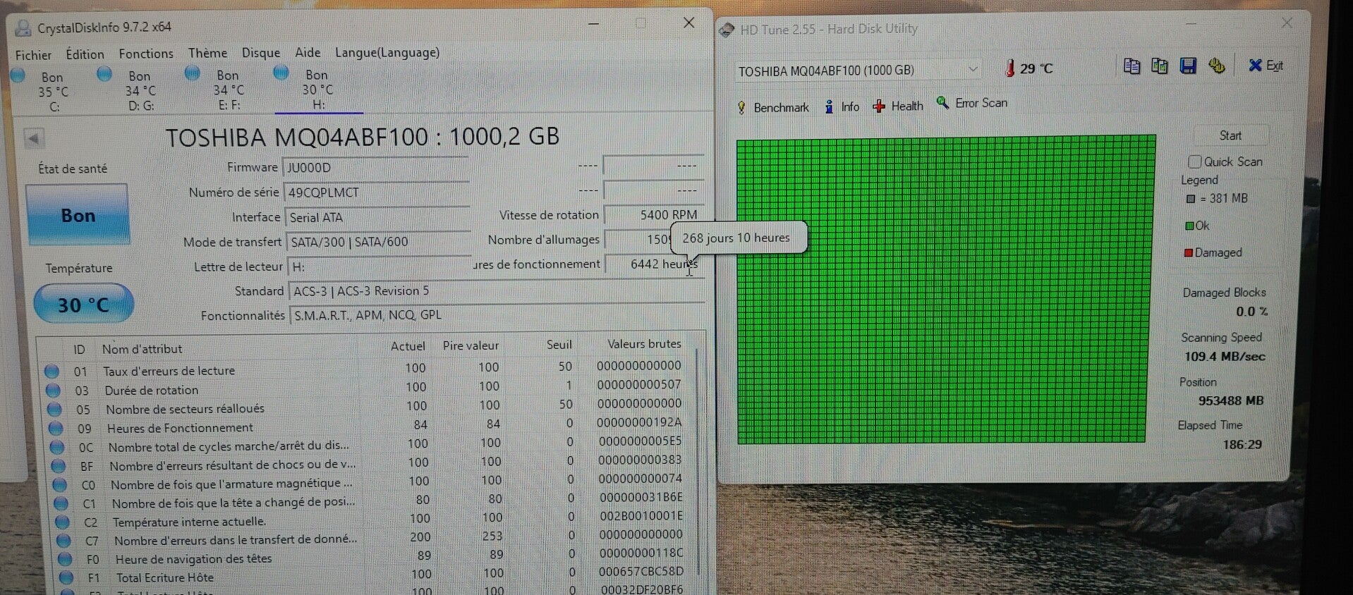This screenshot has width=1353, height=595.
Task: Click the rotation speed field 5400 RPM
Action: pyautogui.click(x=653, y=214)
